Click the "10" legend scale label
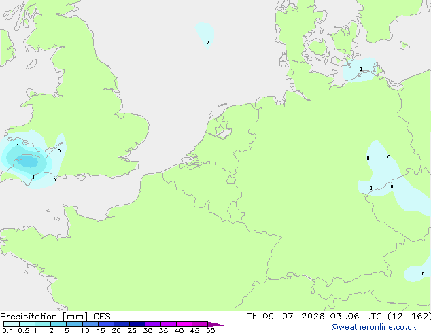431x333 pixels. pyautogui.click(x=85, y=330)
